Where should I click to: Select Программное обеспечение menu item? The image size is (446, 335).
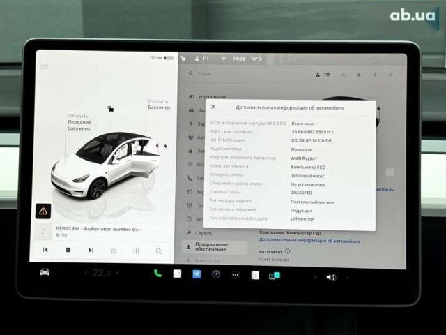tap(215, 247)
